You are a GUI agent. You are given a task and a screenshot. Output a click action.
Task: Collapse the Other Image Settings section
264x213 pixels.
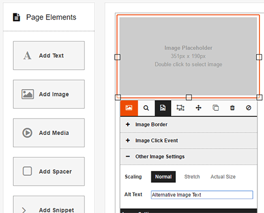click(x=189, y=157)
